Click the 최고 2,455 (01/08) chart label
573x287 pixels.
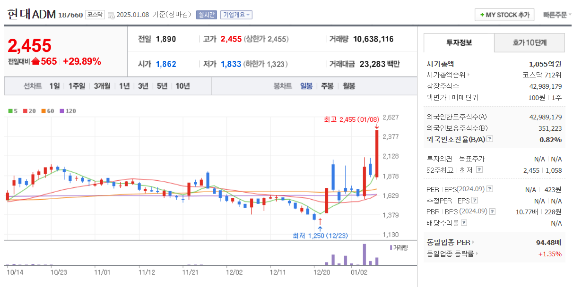352,120
